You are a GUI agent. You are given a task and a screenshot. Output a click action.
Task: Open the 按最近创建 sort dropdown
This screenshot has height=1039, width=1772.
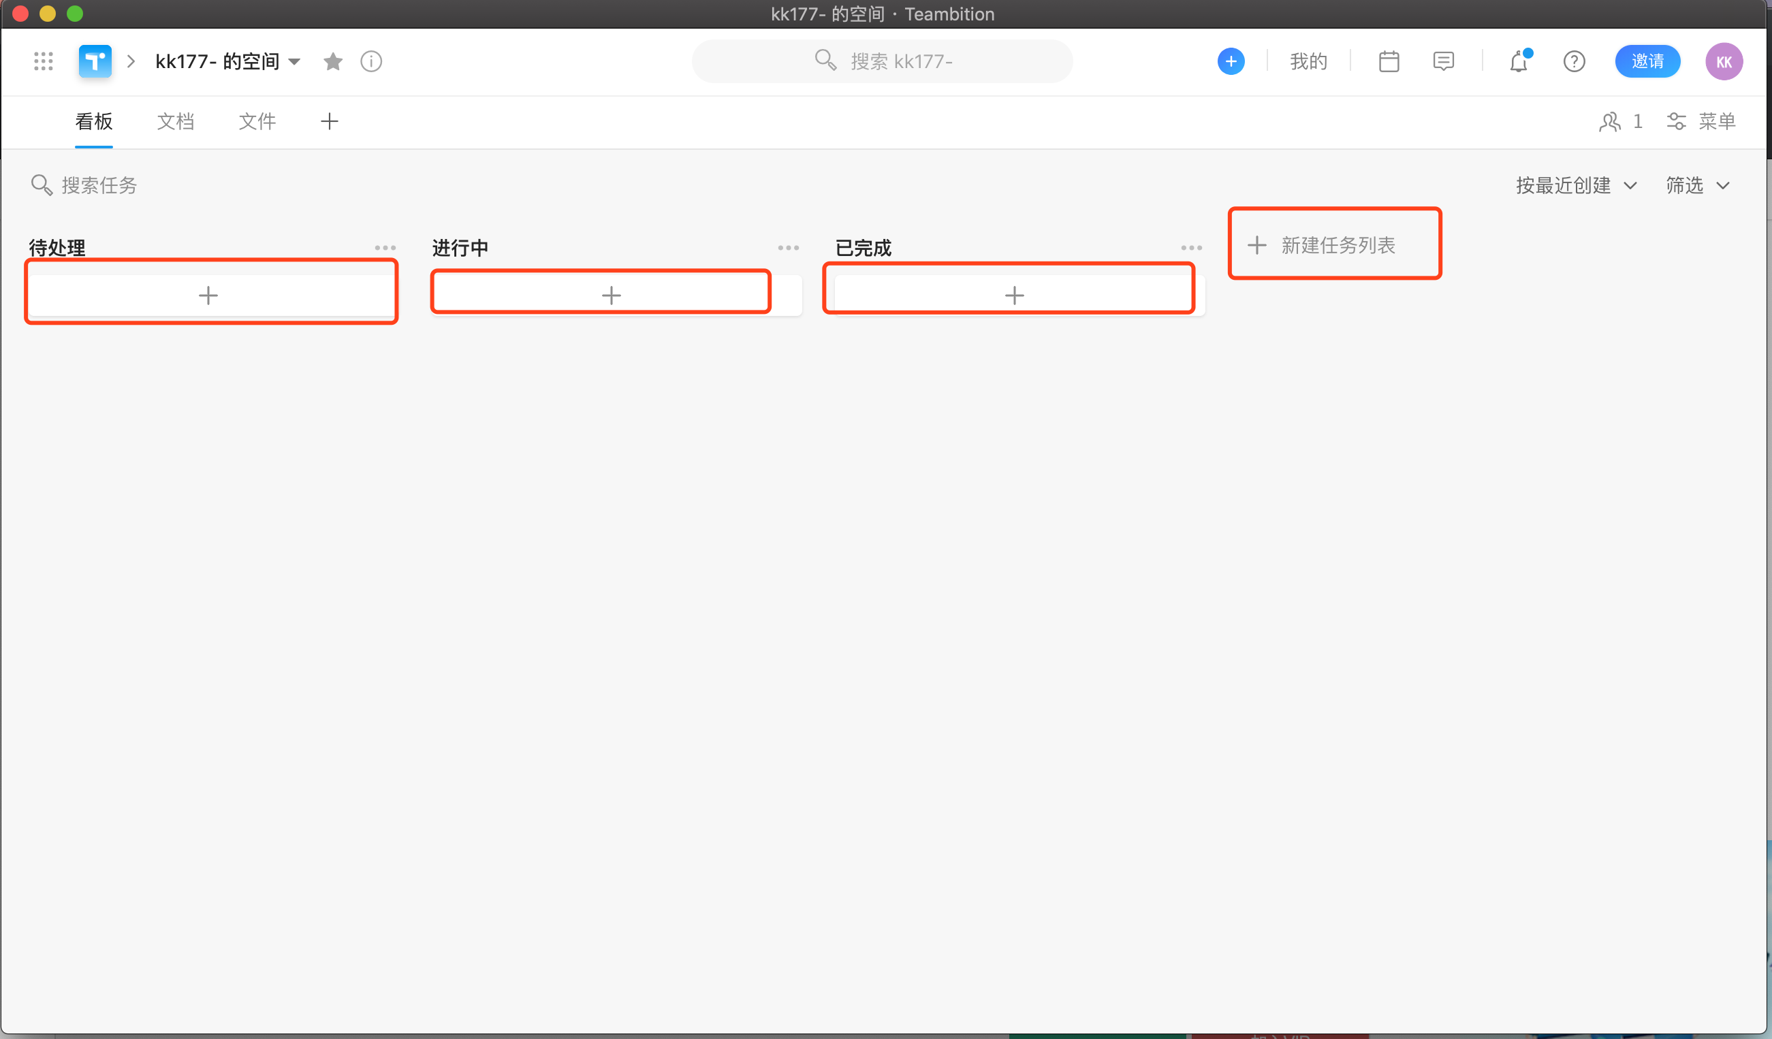[1577, 185]
